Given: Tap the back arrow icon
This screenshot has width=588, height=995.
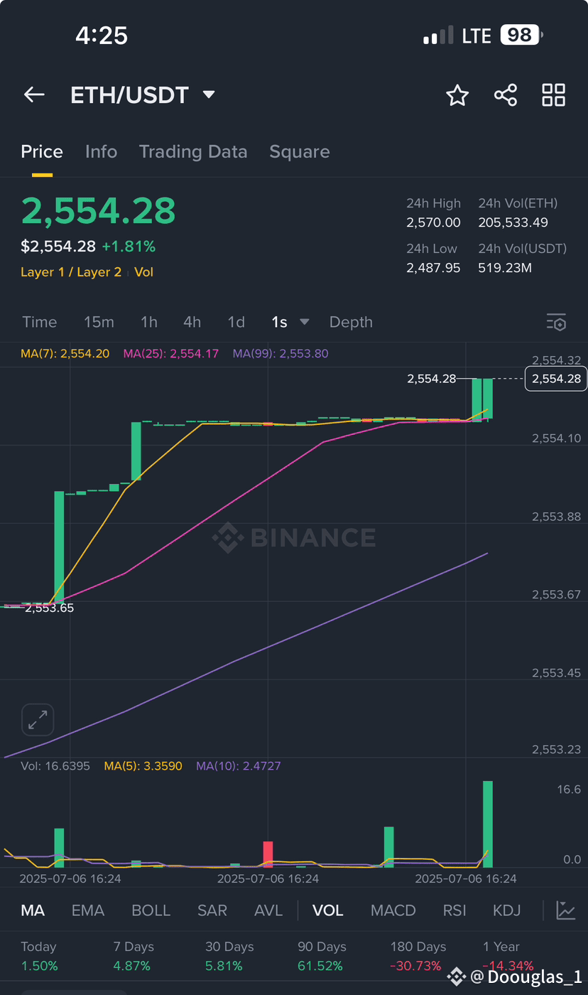Looking at the screenshot, I should click(34, 95).
